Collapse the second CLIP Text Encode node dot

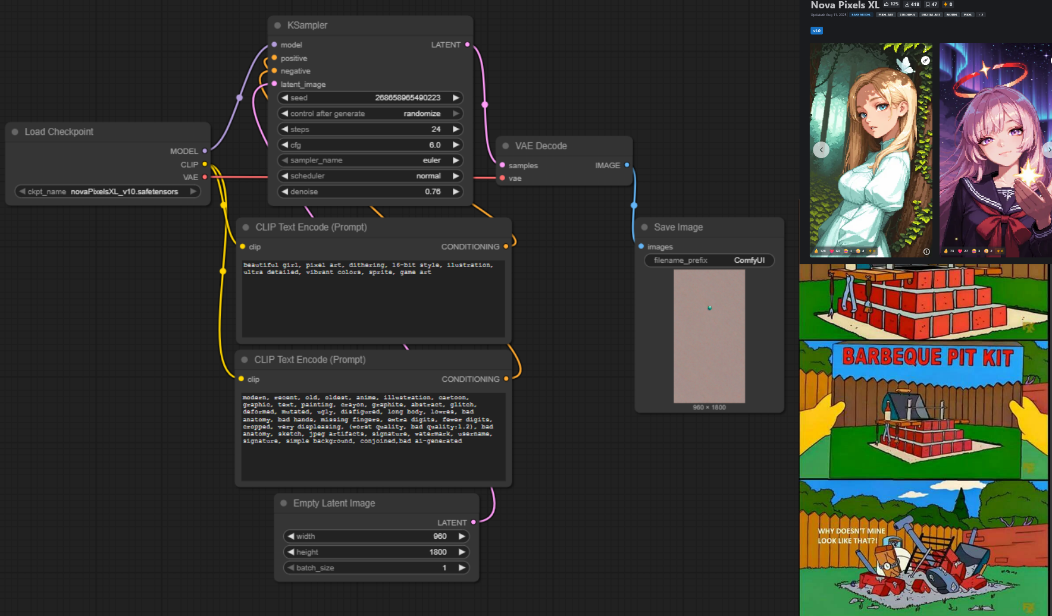[245, 360]
